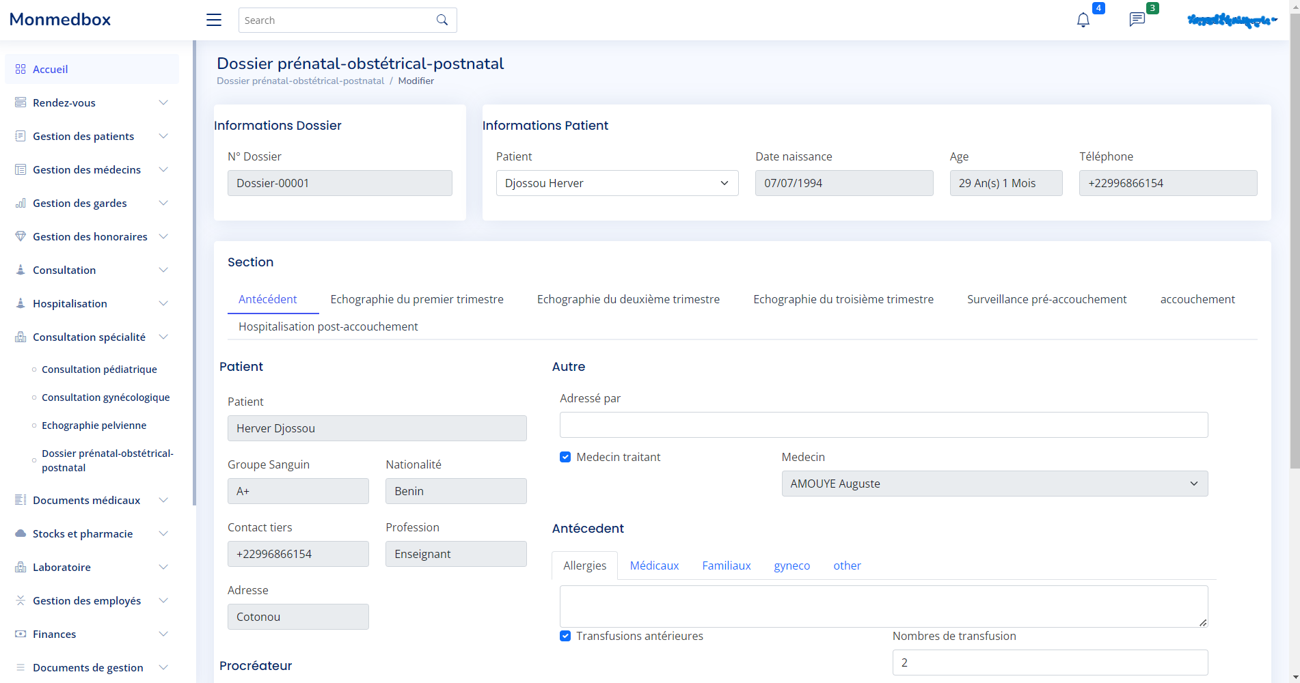Select the Médicaux antecedent tab

[x=654, y=566]
